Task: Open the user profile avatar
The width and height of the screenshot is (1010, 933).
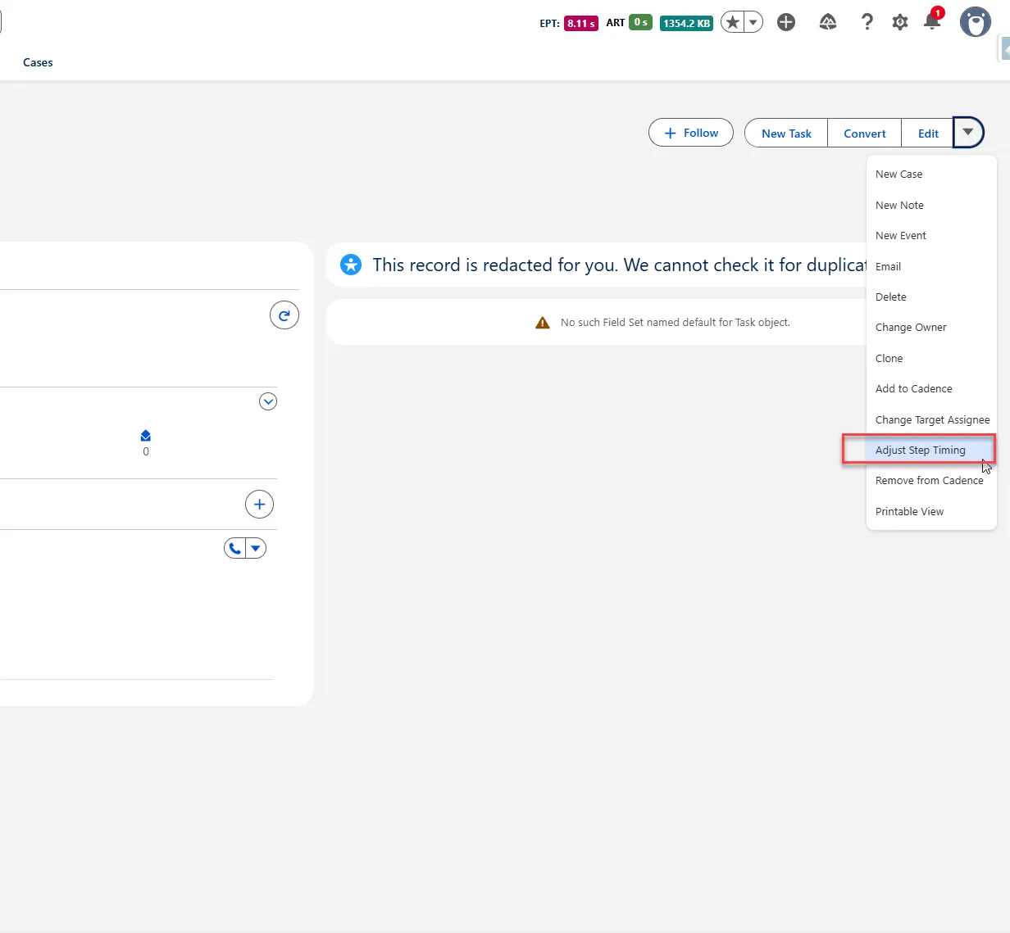Action: pyautogui.click(x=975, y=22)
